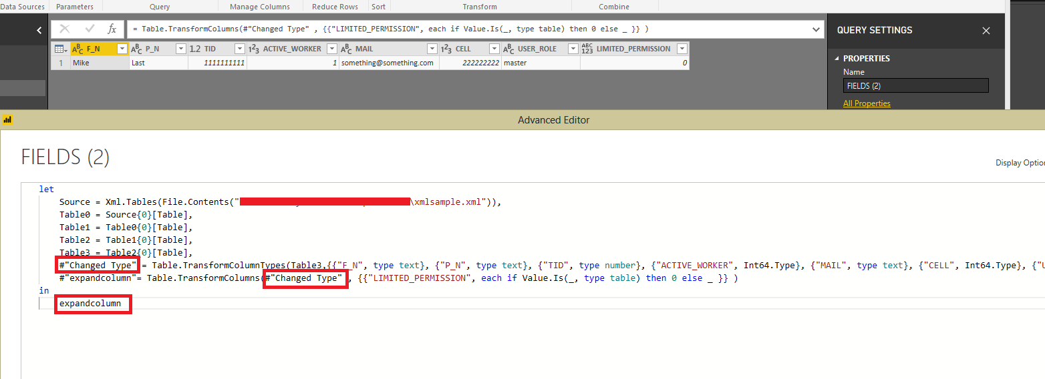Place cursor on the Source line

(280, 202)
